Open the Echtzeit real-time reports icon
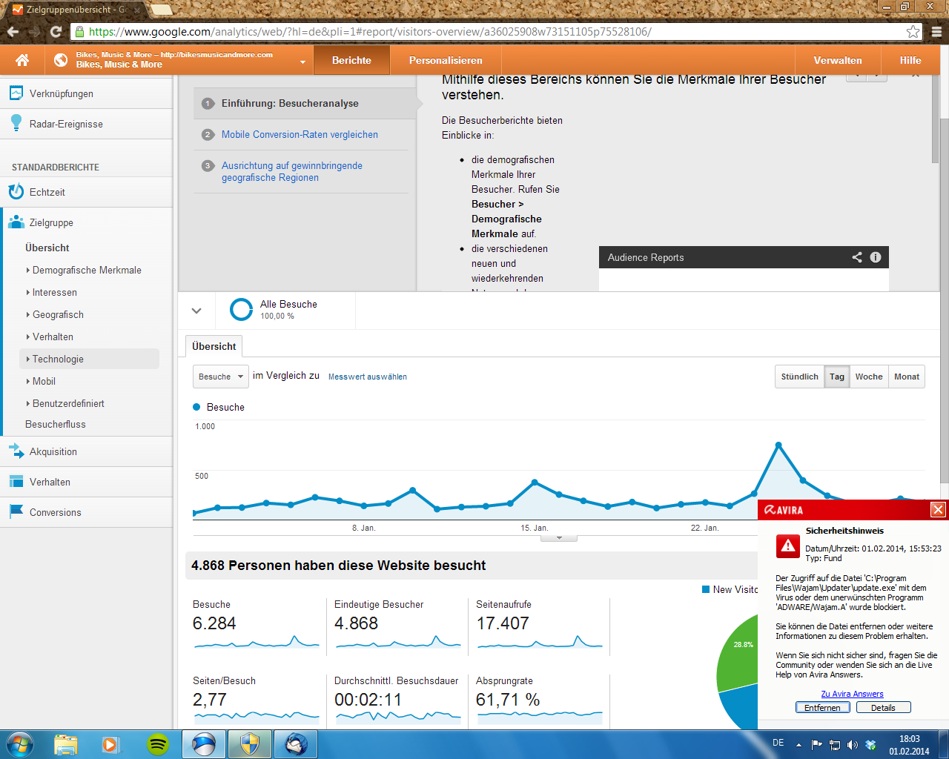The image size is (949, 759). [x=16, y=192]
